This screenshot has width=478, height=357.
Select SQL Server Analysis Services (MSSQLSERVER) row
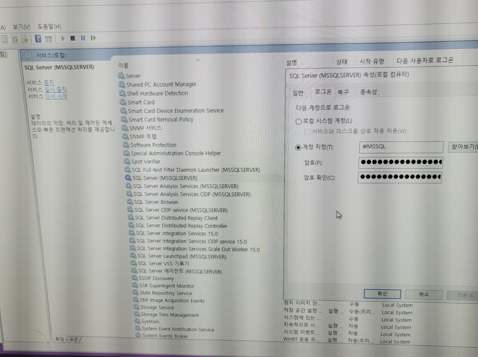coord(186,186)
